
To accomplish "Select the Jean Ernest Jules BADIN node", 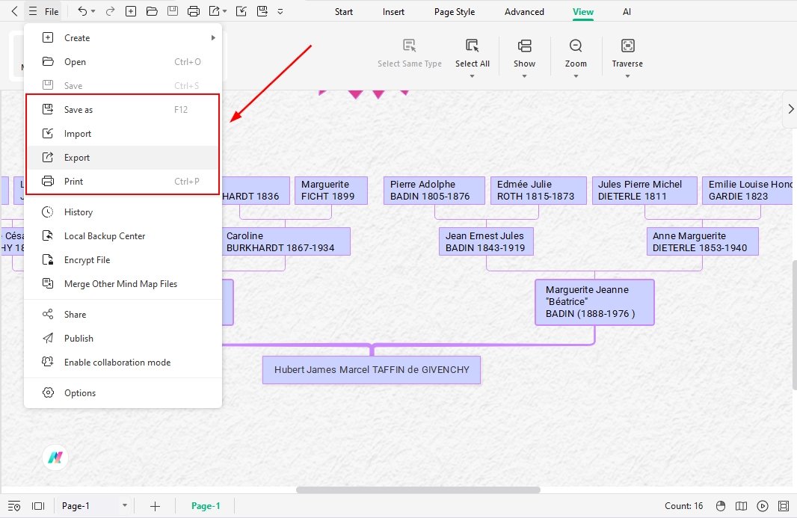I will coord(486,241).
